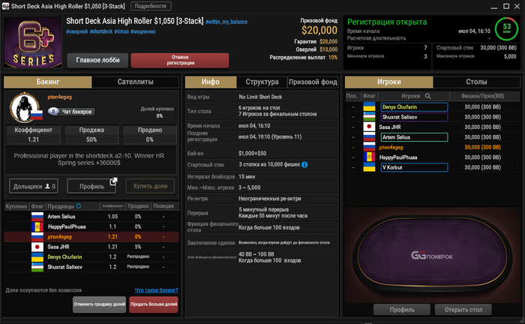The image size is (525, 324).
Task: Switch to Сателлиты tab
Action: pyautogui.click(x=135, y=82)
